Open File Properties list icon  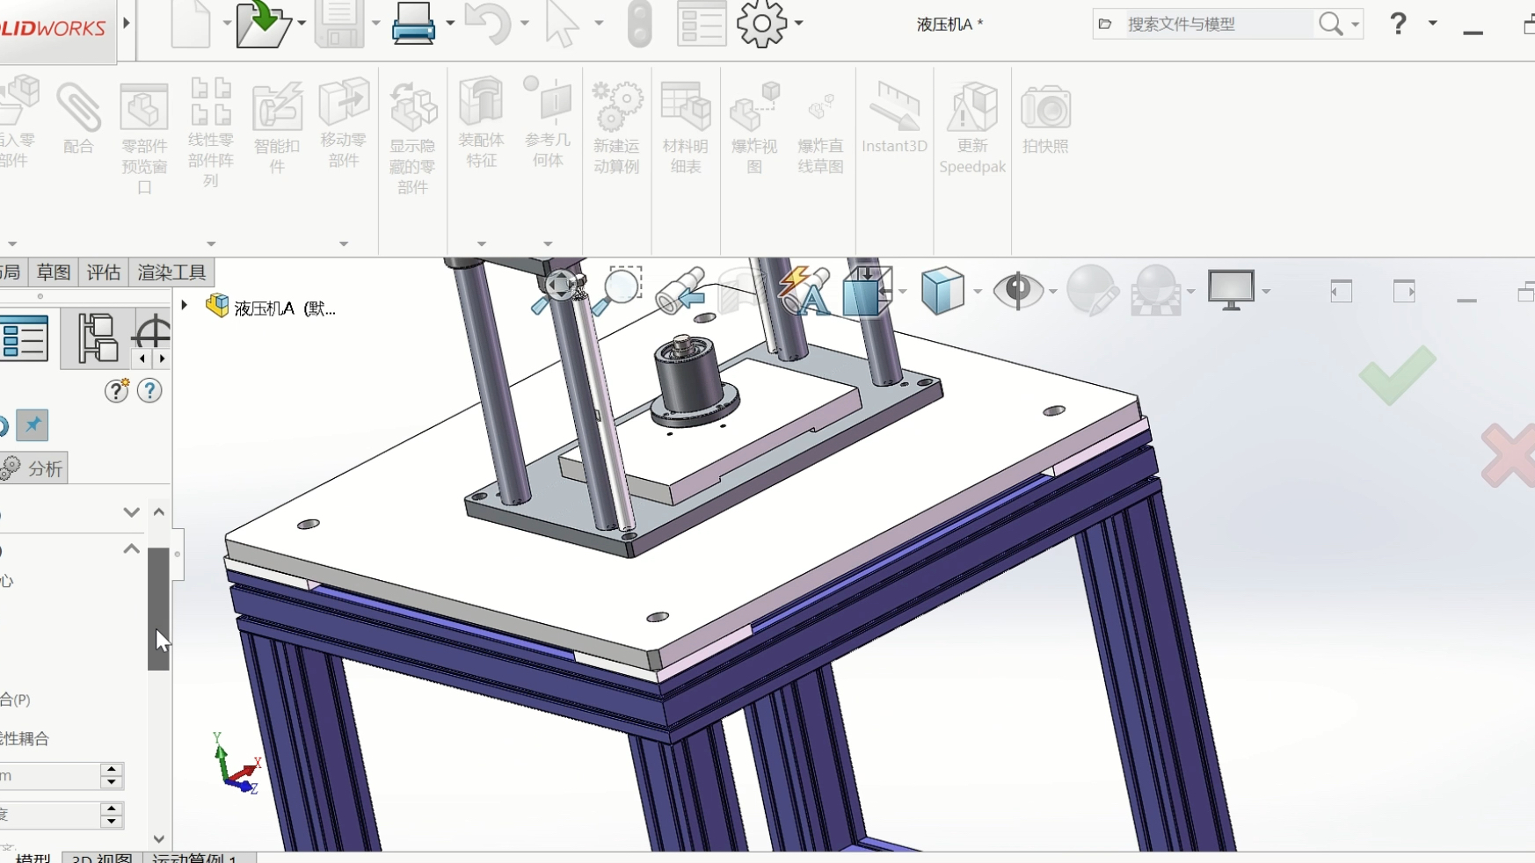point(702,24)
